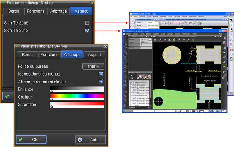Click the blue help icon on Aide
Screen dimensions: 234x147
80,140
